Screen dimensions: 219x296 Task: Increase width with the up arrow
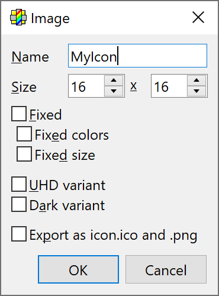(114, 81)
